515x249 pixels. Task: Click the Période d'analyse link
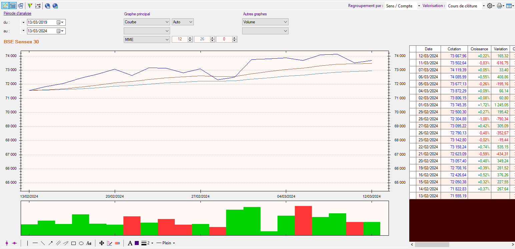[x=17, y=13]
